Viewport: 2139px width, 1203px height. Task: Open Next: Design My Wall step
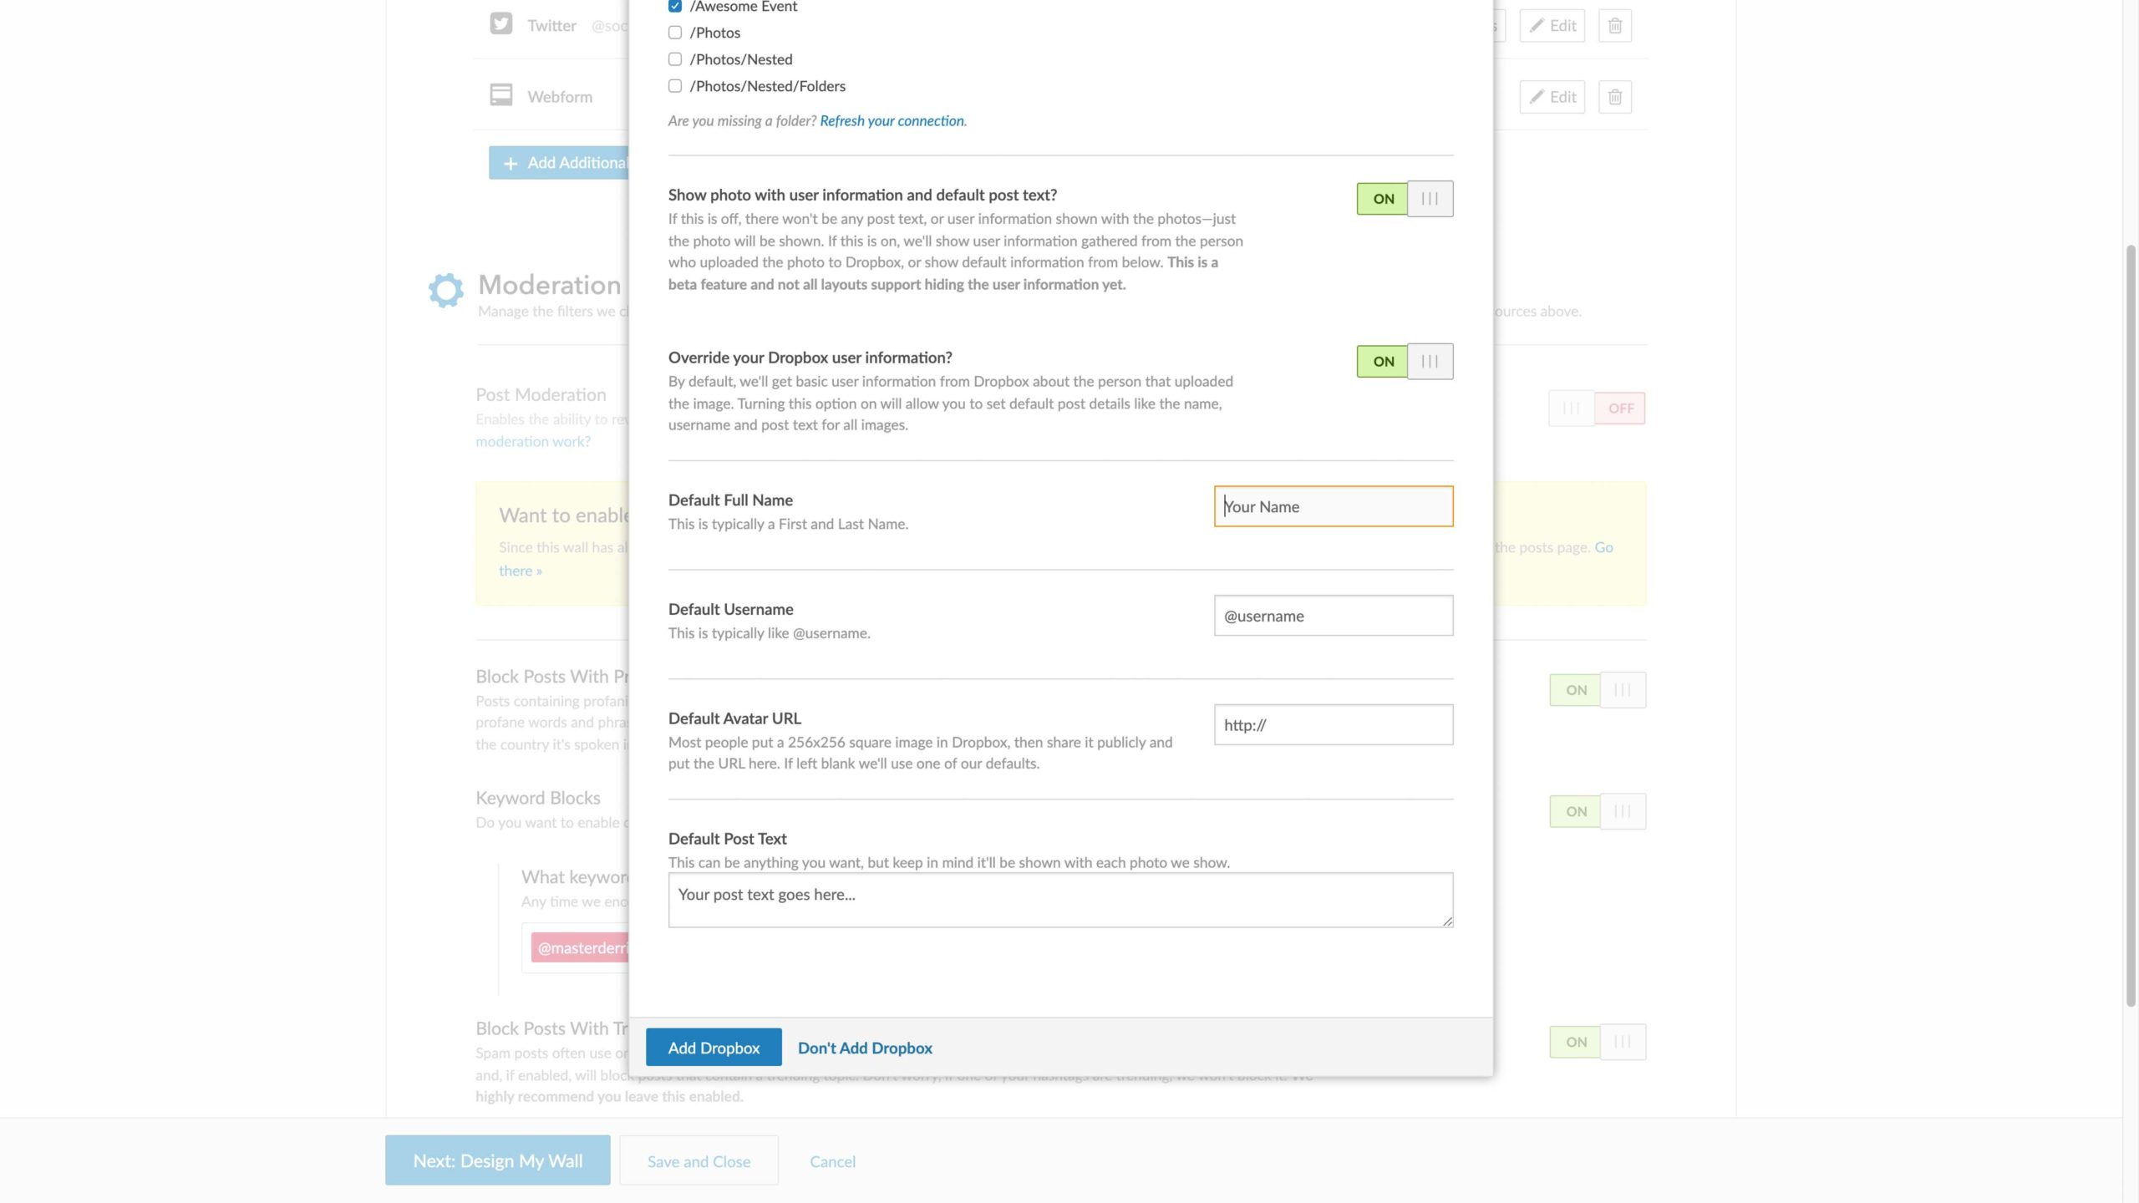tap(496, 1160)
